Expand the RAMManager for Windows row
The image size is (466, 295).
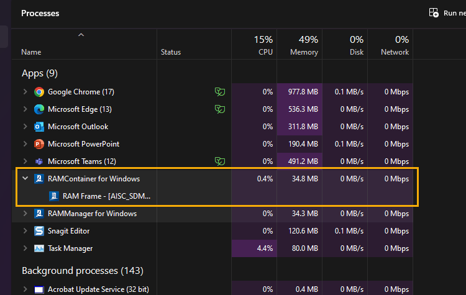25,214
